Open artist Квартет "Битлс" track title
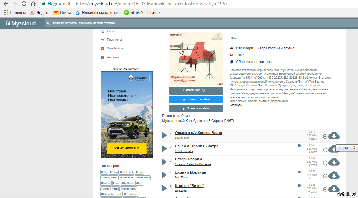 click(189, 186)
